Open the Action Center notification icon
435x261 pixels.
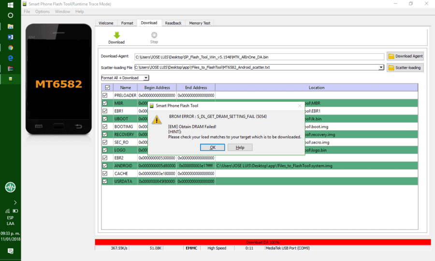pos(11,251)
